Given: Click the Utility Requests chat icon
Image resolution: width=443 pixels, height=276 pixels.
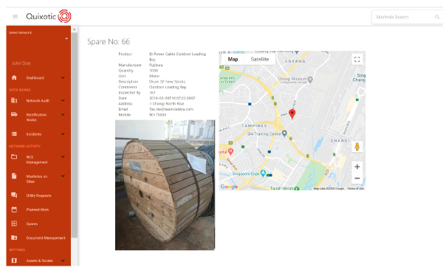Looking at the screenshot, I should click(14, 196).
